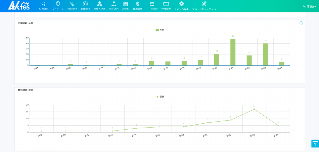Select 費用管理 dollar icon
Screen dimensions: 319x152
click(138, 4)
